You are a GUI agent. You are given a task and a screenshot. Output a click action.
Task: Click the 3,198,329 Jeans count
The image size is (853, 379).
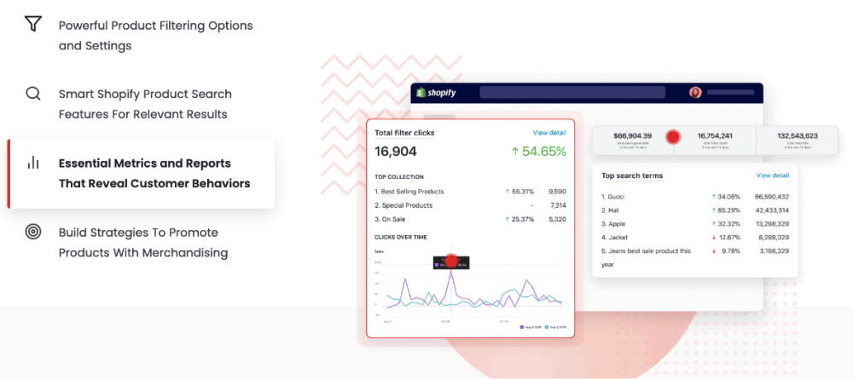pyautogui.click(x=773, y=251)
